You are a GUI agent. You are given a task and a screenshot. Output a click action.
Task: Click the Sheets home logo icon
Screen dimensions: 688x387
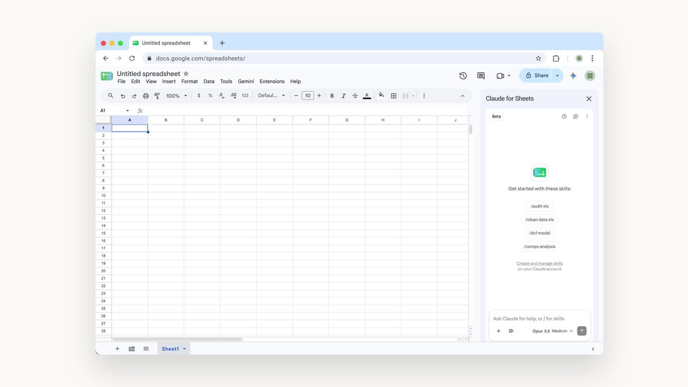[x=107, y=76]
